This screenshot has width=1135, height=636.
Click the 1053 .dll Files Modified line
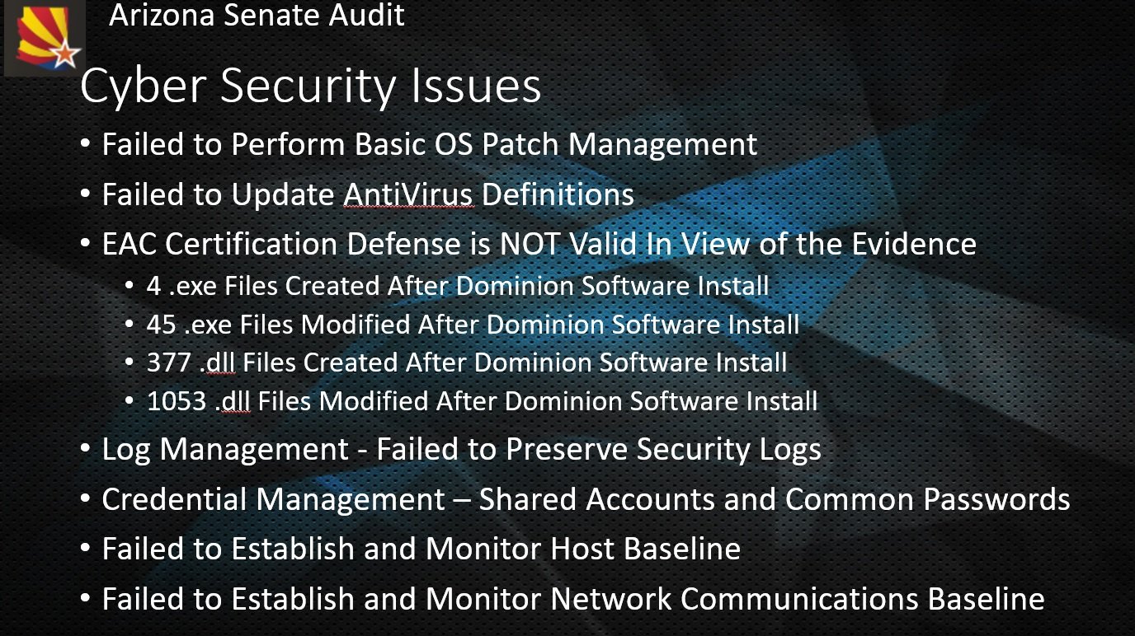(x=482, y=401)
